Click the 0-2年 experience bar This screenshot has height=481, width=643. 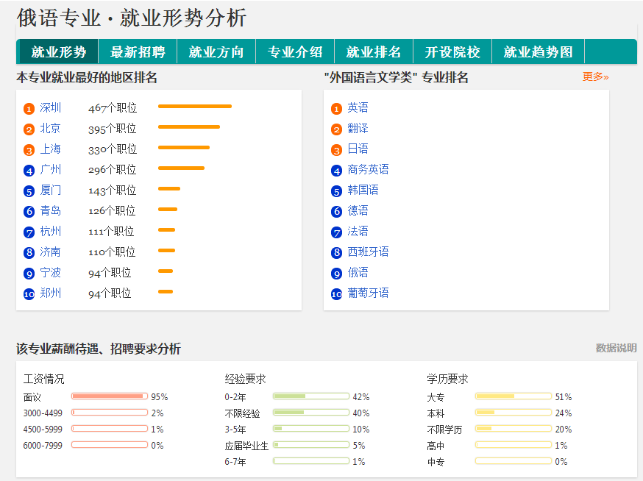pos(311,396)
